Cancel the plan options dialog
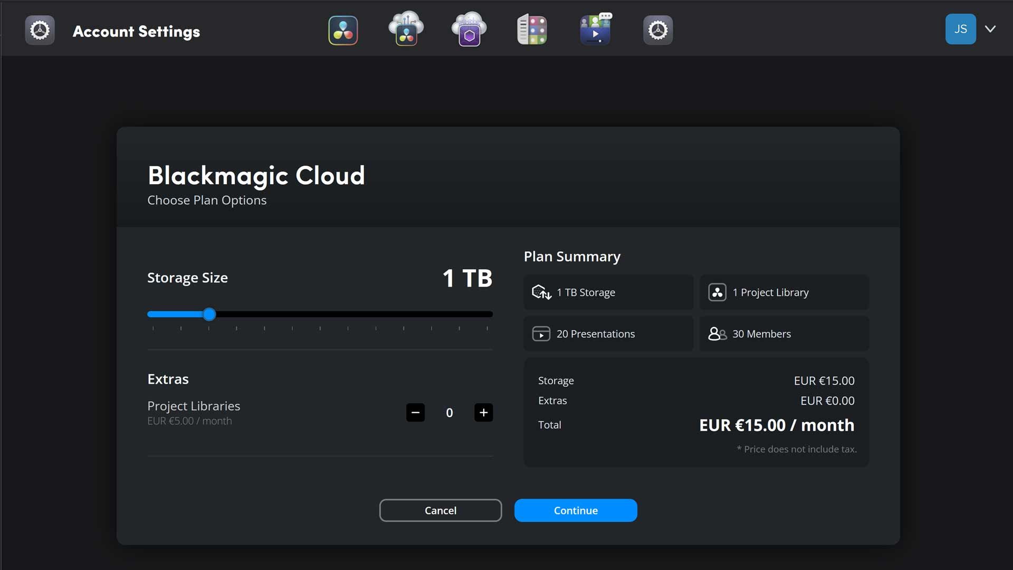This screenshot has height=570, width=1013. 441,510
